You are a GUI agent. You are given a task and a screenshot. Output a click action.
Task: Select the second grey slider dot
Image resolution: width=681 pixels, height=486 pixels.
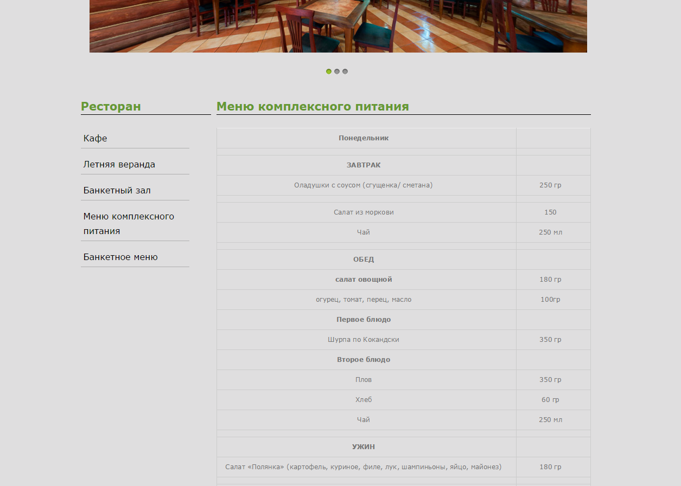tap(337, 72)
